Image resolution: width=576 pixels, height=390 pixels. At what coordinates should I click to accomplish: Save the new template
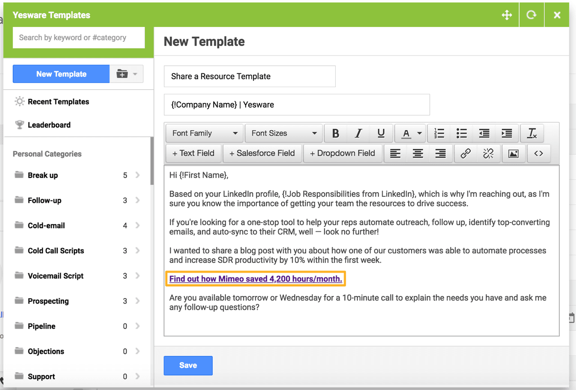point(188,366)
